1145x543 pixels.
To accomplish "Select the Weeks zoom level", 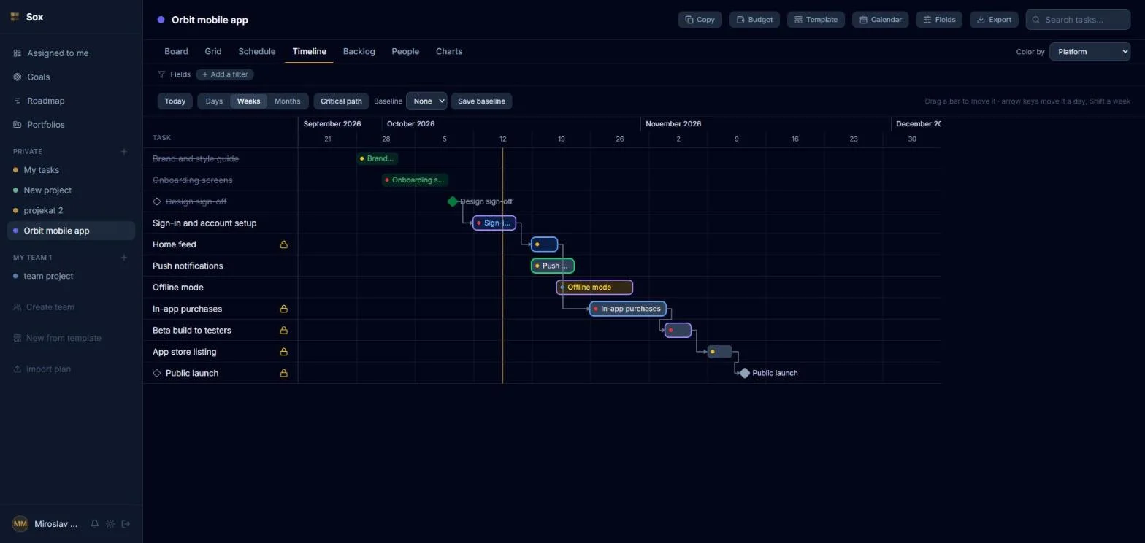I will (248, 101).
